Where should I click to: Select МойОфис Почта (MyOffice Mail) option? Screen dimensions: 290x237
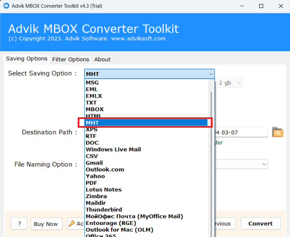click(146, 216)
